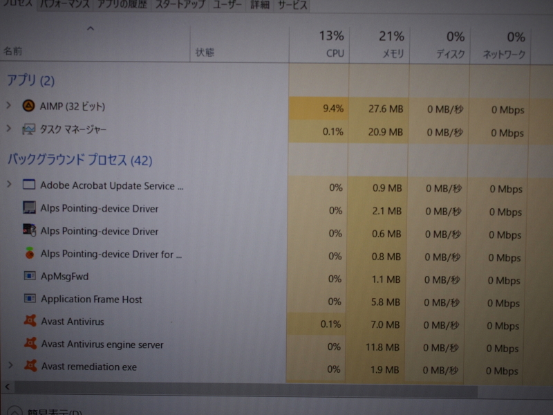Click the 5.8 MB memory value

pos(386,302)
